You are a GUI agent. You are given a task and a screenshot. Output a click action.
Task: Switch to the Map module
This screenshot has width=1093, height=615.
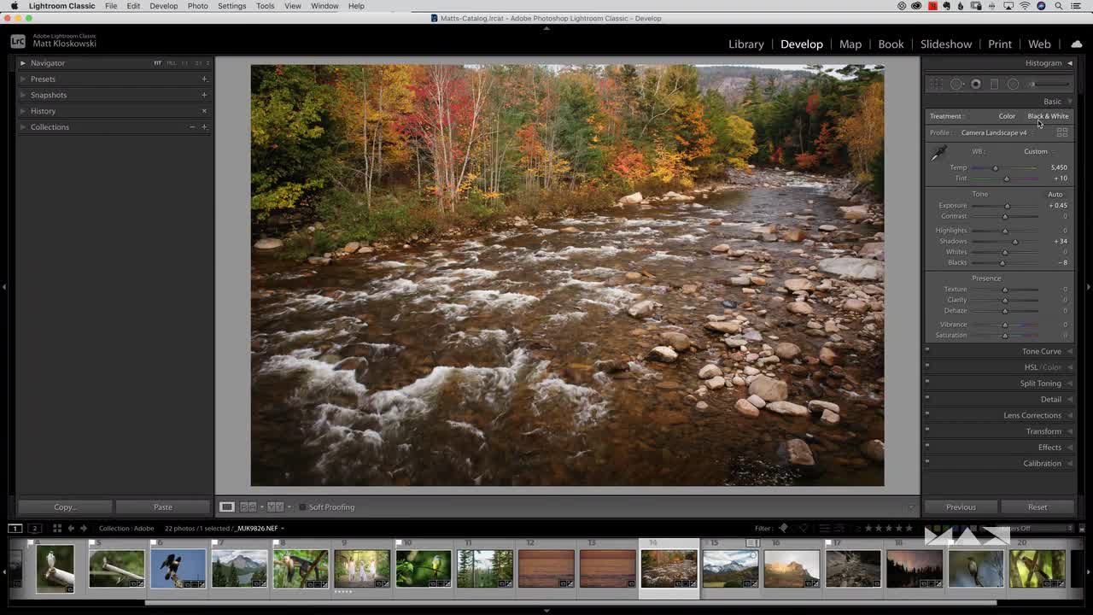click(850, 44)
